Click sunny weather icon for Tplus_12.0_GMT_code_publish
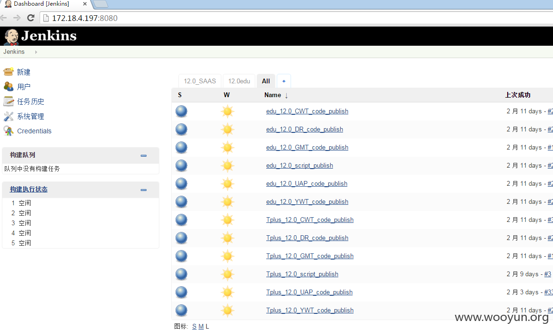Screen dimensions: 553x331 click(228, 256)
